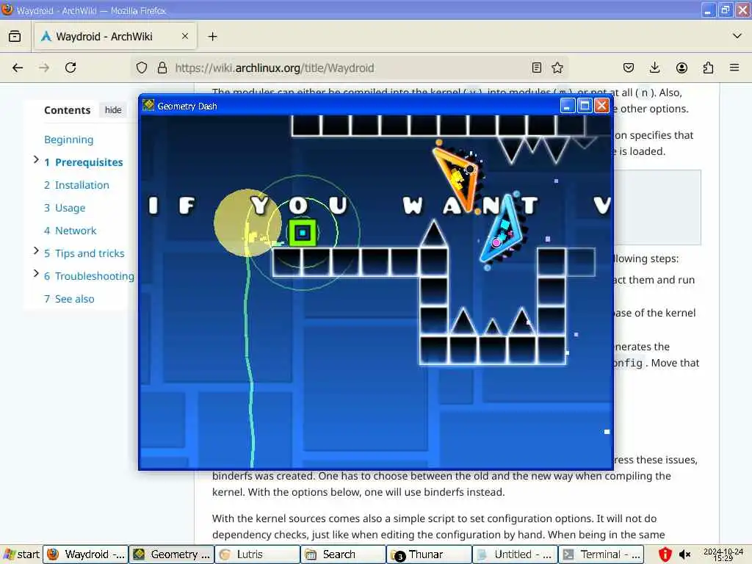Viewport: 752px width, 564px height.
Task: Bookmark this page with star icon
Action: coord(557,68)
